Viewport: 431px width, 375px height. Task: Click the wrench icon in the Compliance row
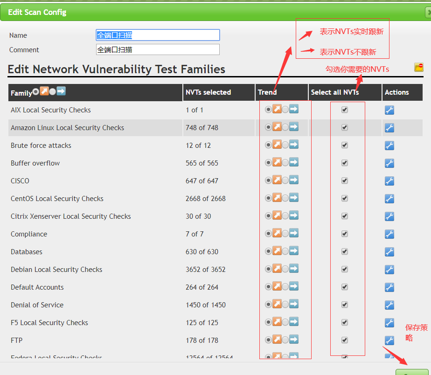(389, 234)
